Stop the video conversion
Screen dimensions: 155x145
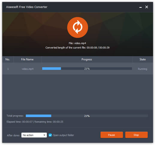136,135
